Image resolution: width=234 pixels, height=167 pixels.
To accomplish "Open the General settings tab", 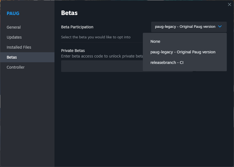I will (x=14, y=27).
